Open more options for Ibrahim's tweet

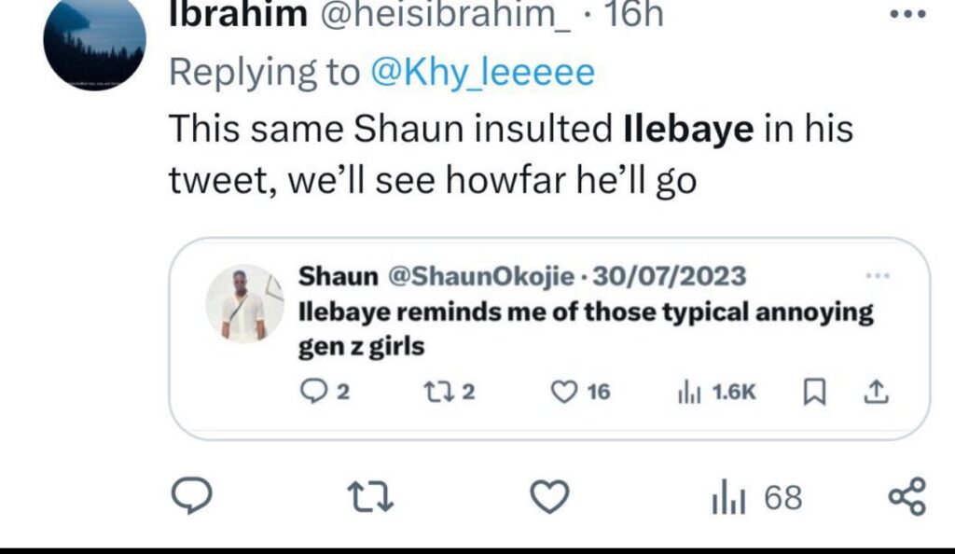908,15
